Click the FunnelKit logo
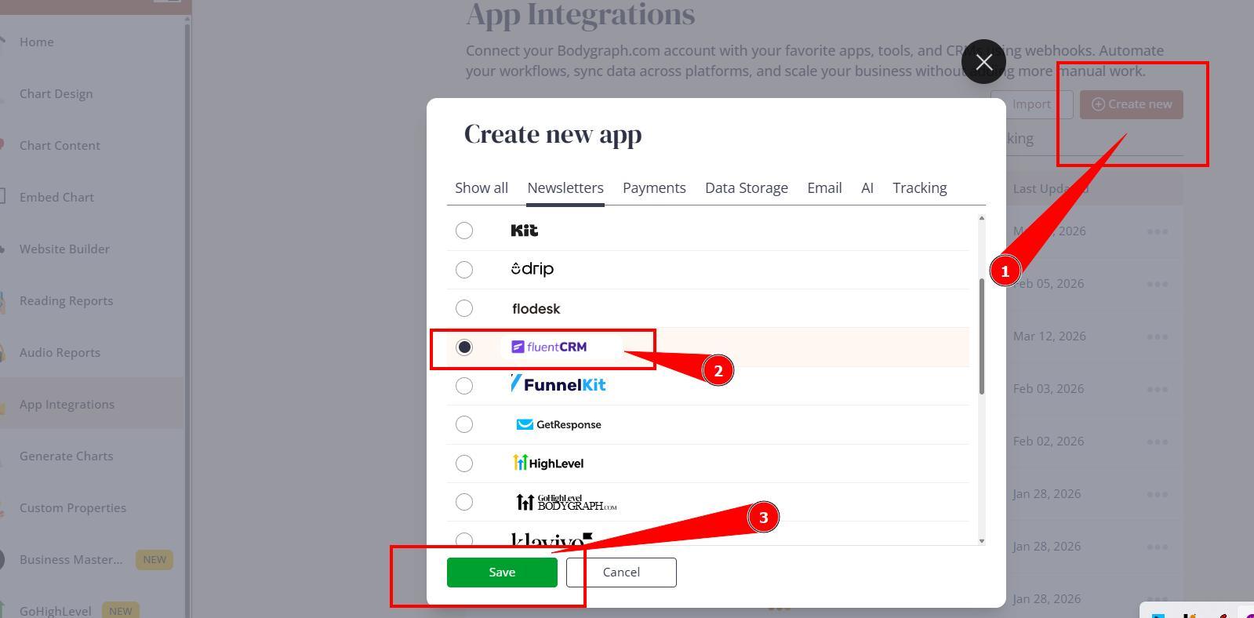Image resolution: width=1254 pixels, height=618 pixels. point(558,384)
